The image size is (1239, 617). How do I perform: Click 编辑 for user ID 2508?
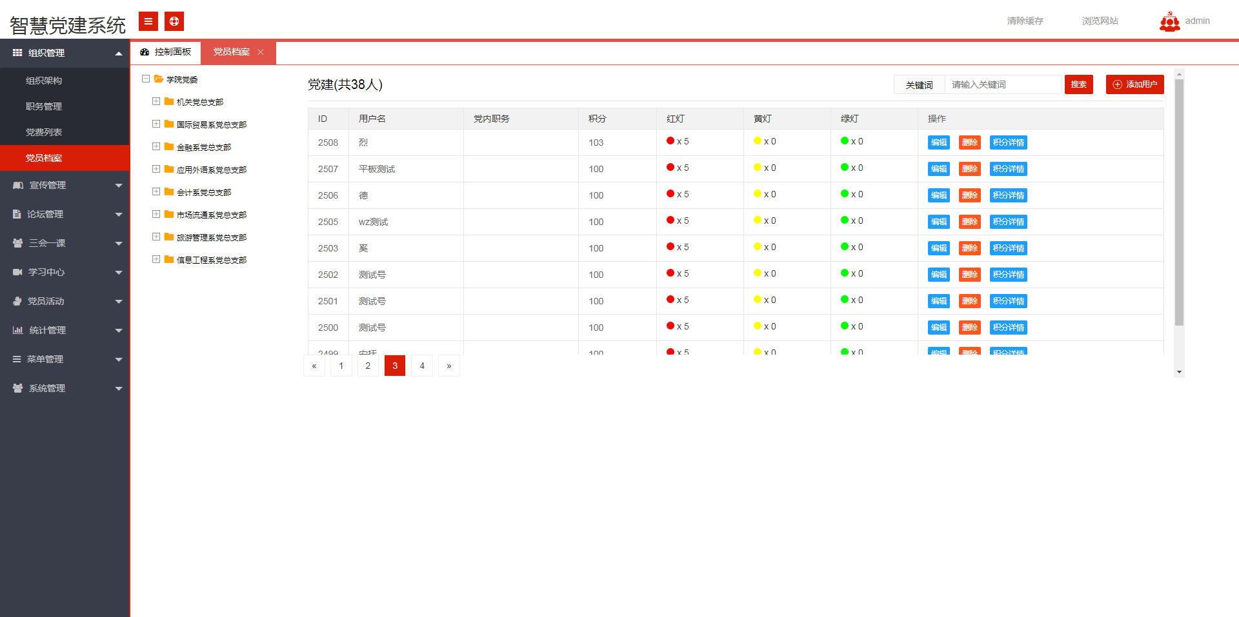click(x=938, y=142)
